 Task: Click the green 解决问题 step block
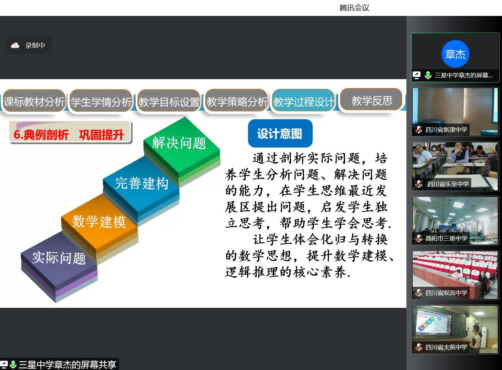(x=179, y=144)
